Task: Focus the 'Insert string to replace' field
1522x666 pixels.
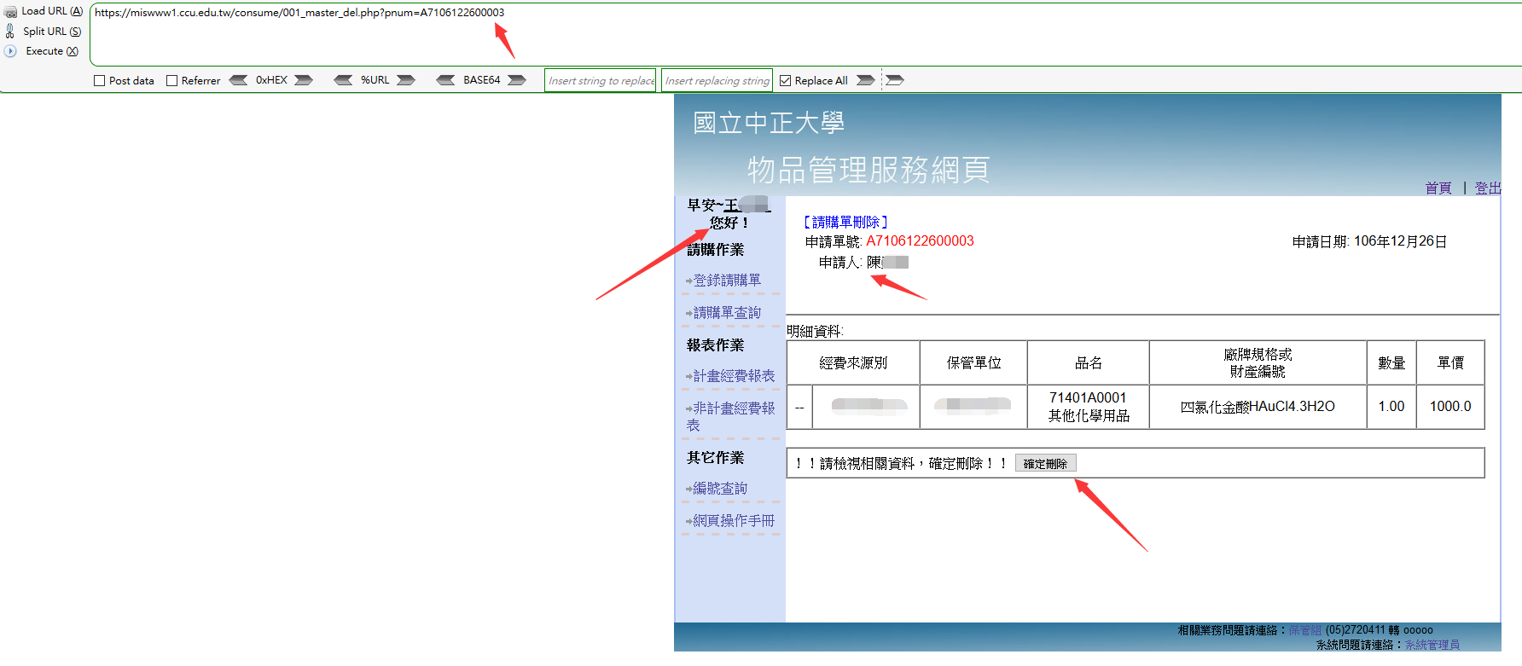Action: click(x=601, y=80)
